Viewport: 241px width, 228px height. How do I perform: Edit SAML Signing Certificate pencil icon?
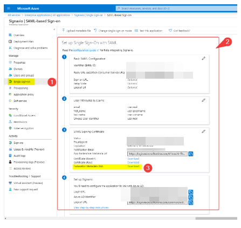pyautogui.click(x=203, y=132)
